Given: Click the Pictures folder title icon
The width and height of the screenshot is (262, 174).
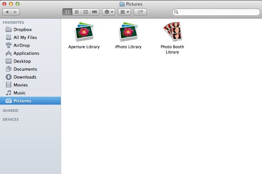Looking at the screenshot, I should tap(122, 4).
